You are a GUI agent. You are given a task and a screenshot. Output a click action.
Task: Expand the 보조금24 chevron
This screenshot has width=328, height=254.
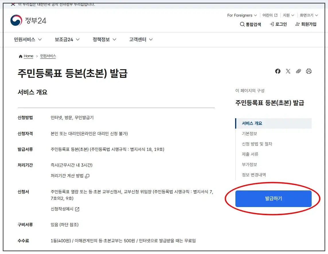(x=78, y=40)
